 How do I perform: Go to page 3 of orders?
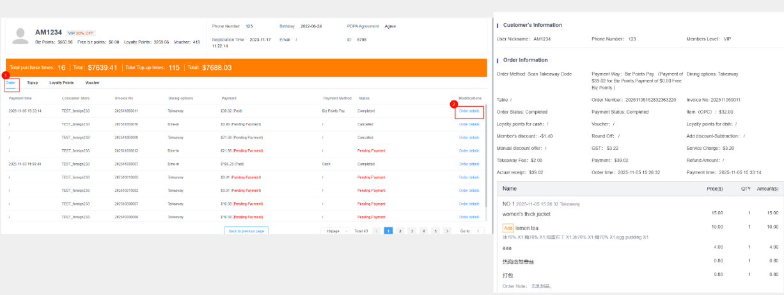(x=411, y=230)
